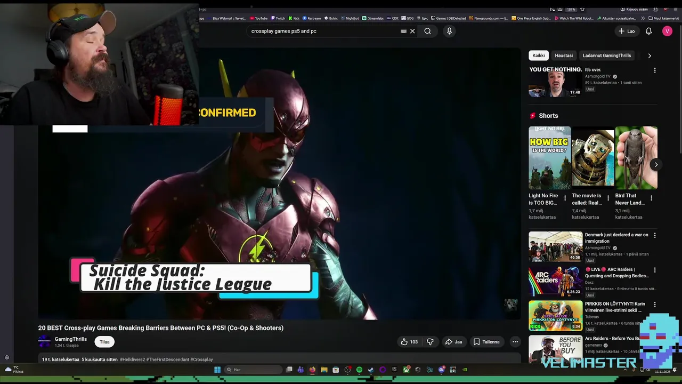Open options for PIRKKIS ON LÖYTYNYT video
682x384 pixels.
655,305
